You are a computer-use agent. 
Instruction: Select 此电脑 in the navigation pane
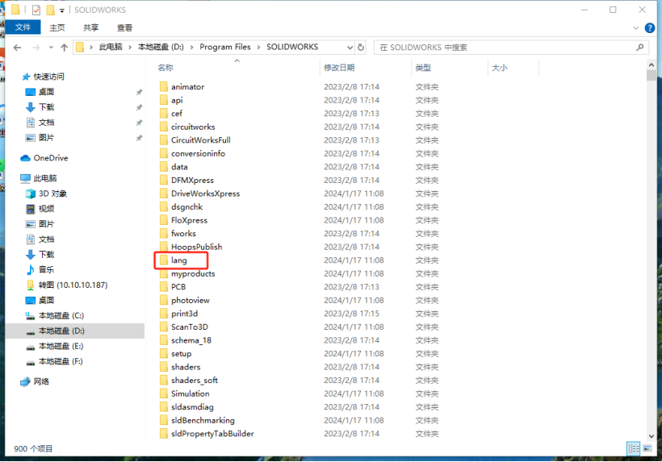coord(44,178)
